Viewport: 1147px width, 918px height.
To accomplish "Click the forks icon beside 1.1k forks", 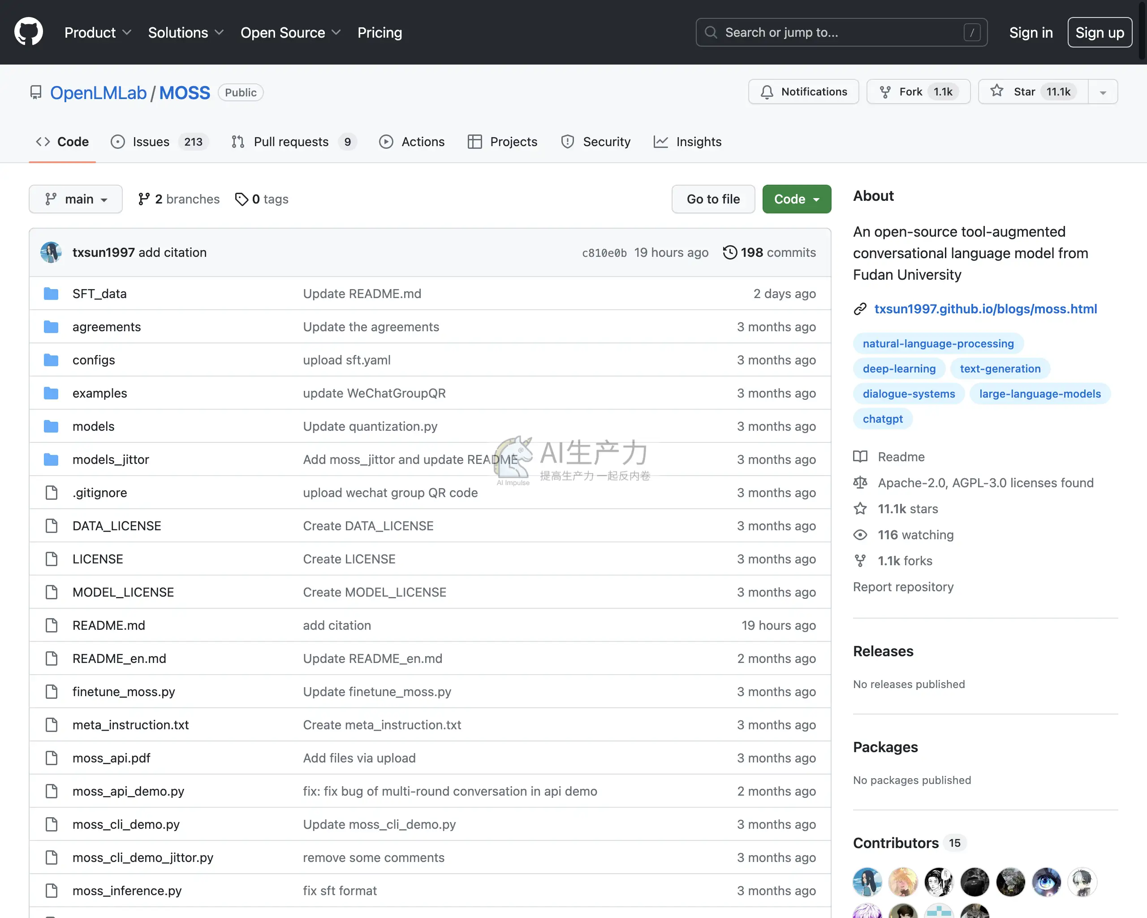I will click(x=860, y=561).
